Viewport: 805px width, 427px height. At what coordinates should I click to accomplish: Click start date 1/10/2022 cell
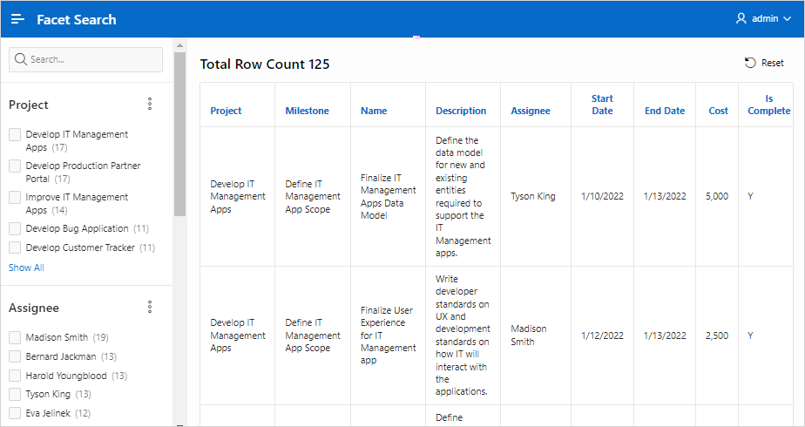click(x=602, y=196)
